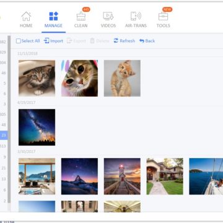Select the sailboat on blue sea photo

pyautogui.click(x=206, y=177)
